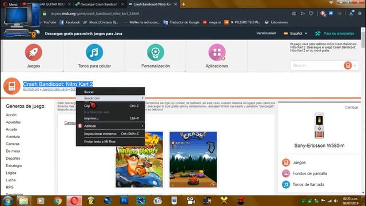Open Google Chrome from the taskbar
The image size is (366, 206).
[57, 201]
